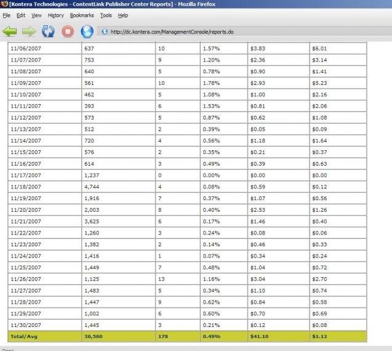392x351 pixels.
Task: Click the $2.06 value in the 11/11/2007 row
Action: click(319, 106)
